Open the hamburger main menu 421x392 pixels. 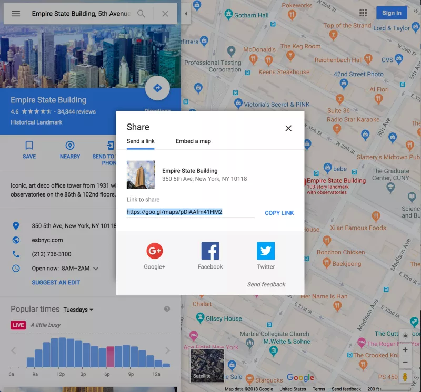(x=16, y=14)
